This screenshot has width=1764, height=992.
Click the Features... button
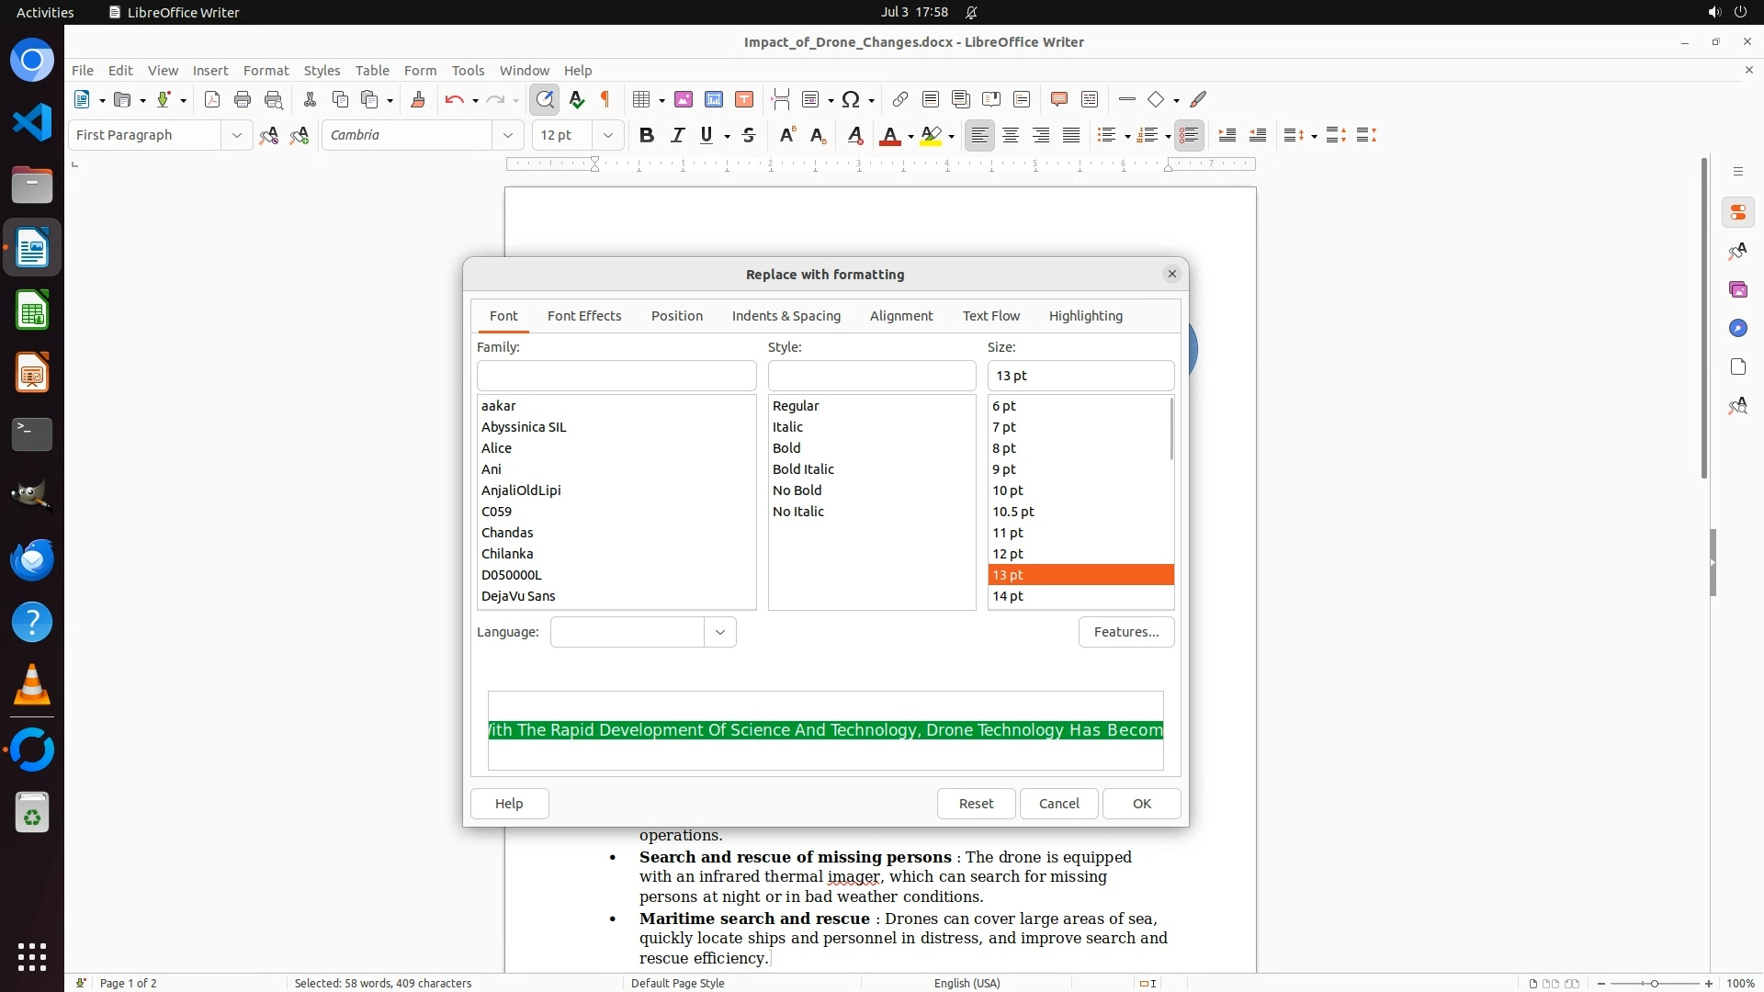click(x=1125, y=632)
